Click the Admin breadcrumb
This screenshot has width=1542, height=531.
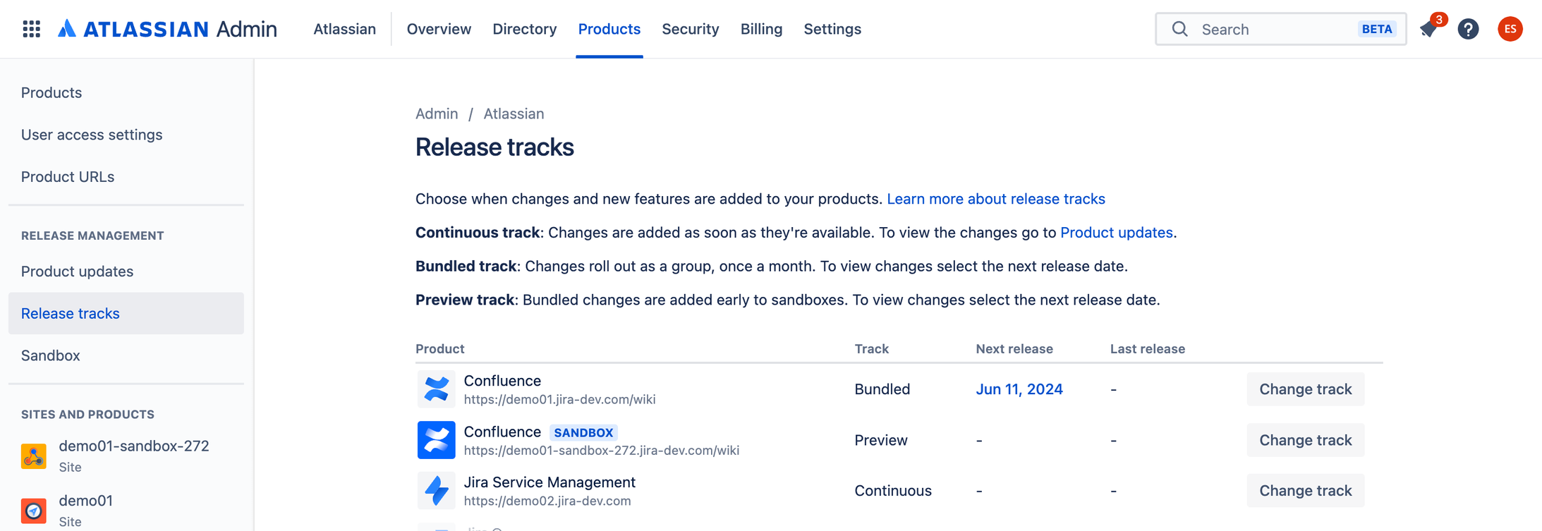coord(437,114)
